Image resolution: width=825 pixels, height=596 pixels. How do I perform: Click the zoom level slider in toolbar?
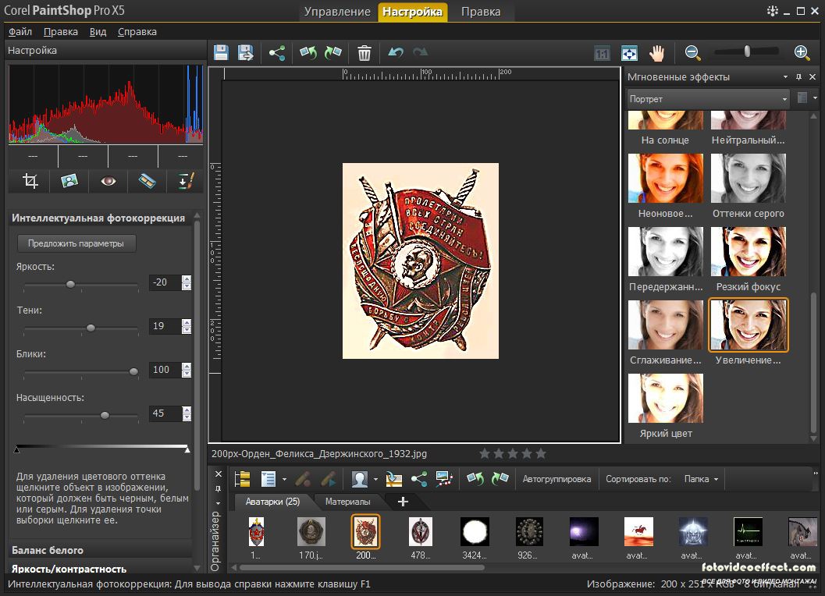747,51
